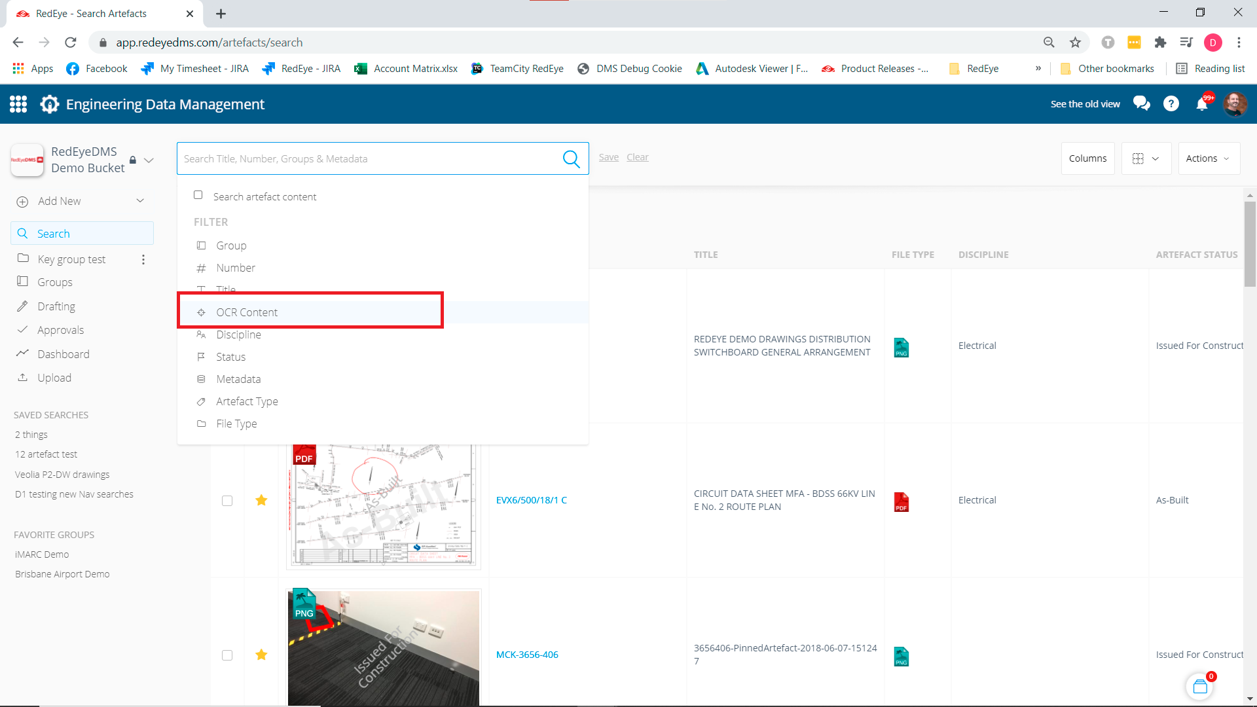The height and width of the screenshot is (707, 1257).
Task: Select the Number filter option
Action: (x=382, y=268)
